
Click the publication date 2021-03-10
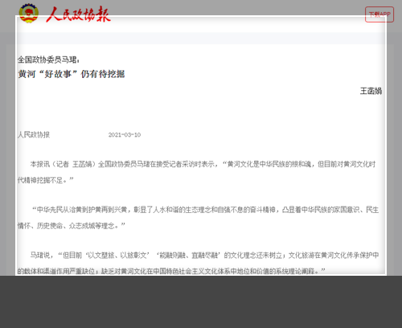tap(125, 135)
